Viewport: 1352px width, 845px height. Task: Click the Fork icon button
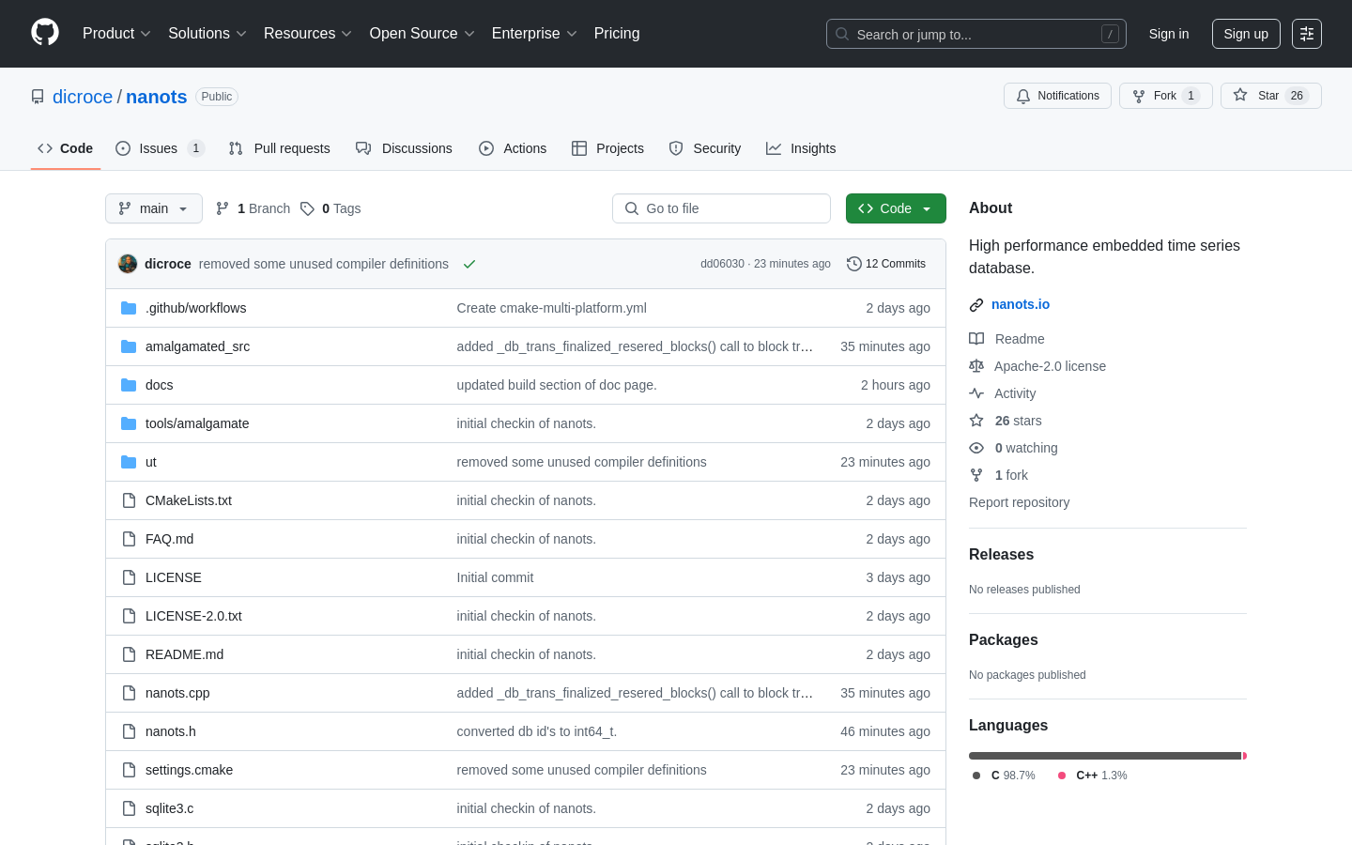pos(1139,96)
